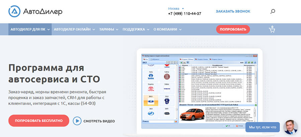Expand the Автодилер для ПК menu

30,29
